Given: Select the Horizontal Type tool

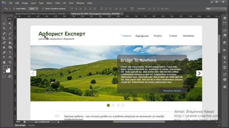Looking at the screenshot, I should coord(10,53).
